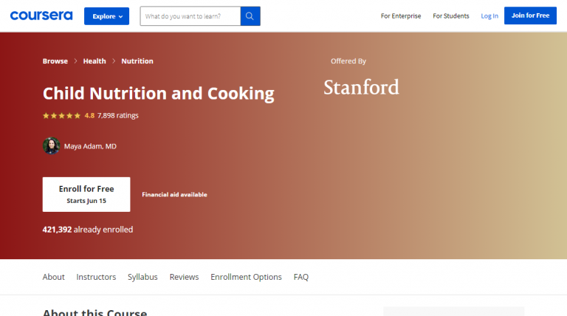Click the Log In link

pyautogui.click(x=489, y=16)
